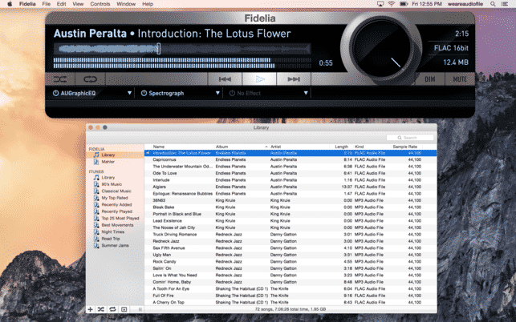Click the shuffle button in the player

(62, 79)
